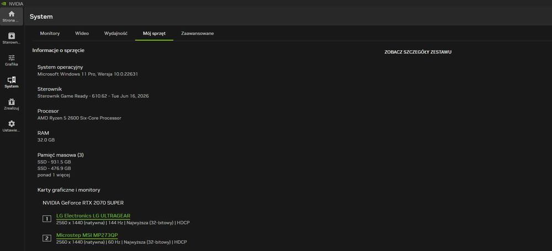Click the 'Pamięć masowa (3)' label

tap(61, 155)
